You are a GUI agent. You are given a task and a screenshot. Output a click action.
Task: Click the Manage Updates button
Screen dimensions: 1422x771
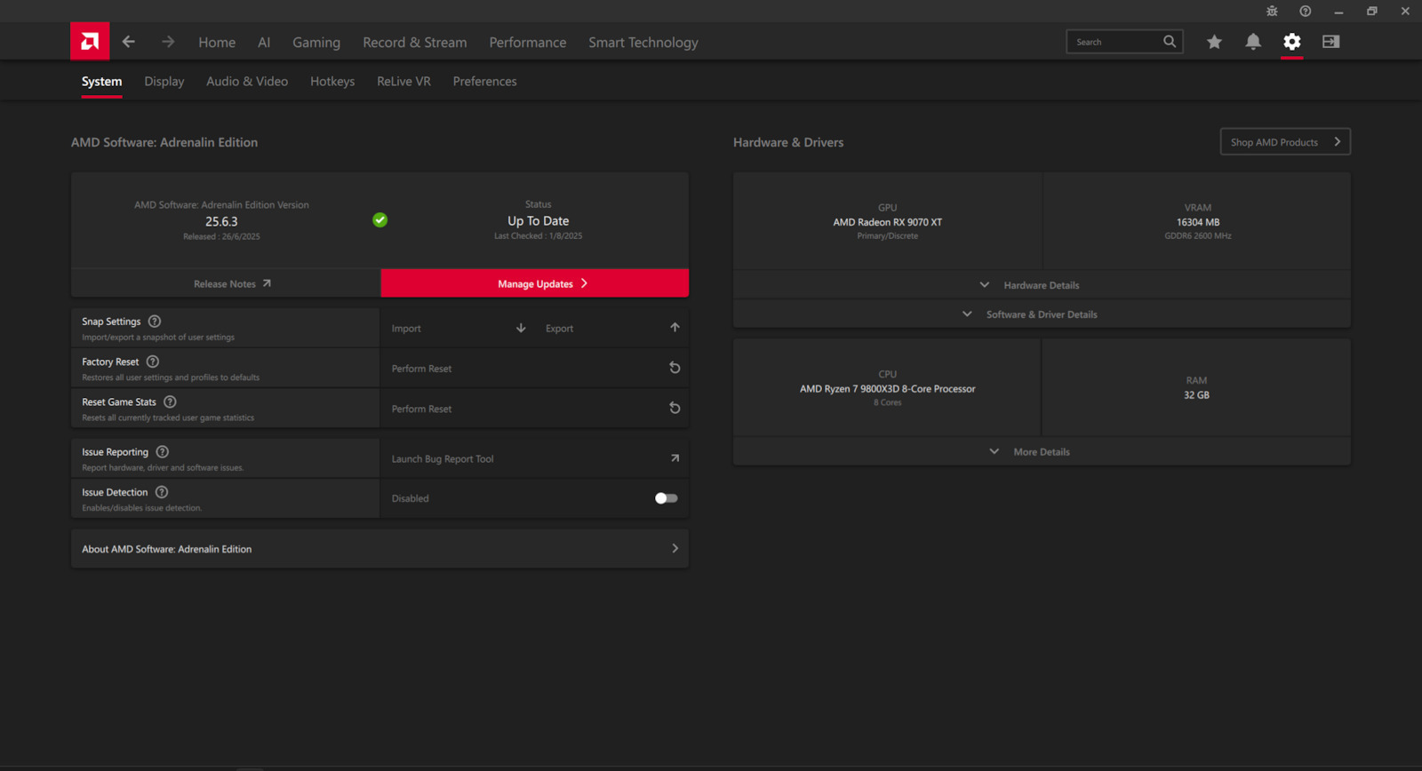click(x=535, y=283)
